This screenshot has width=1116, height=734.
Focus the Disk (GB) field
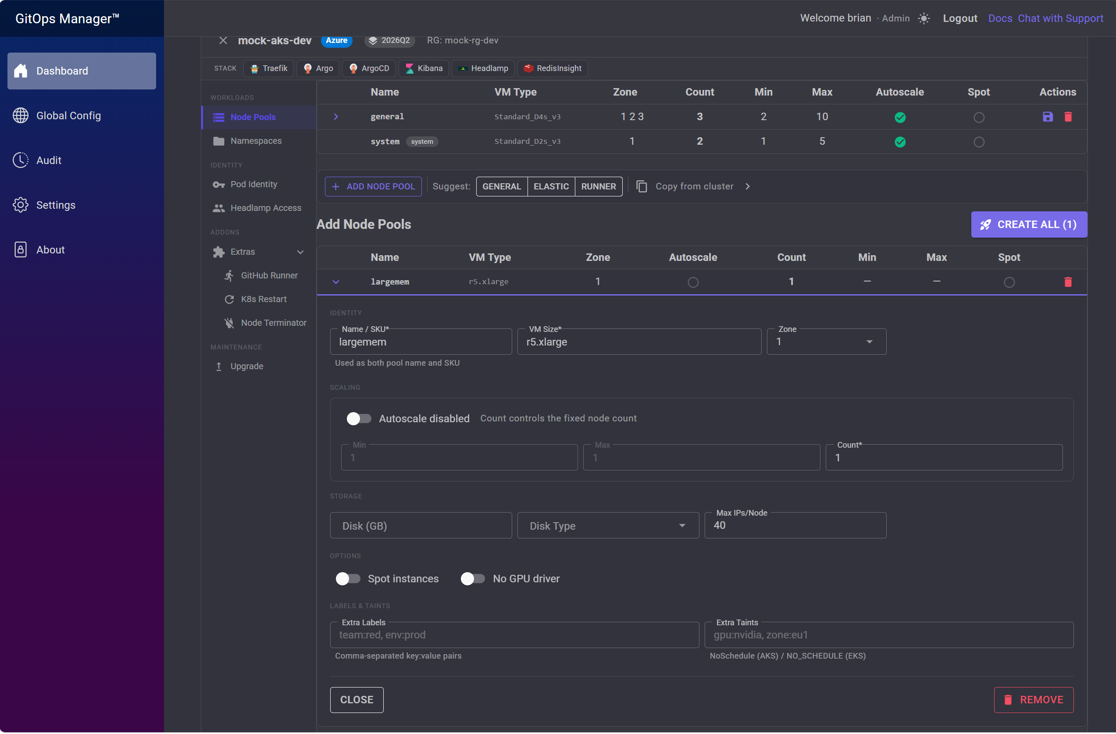coord(421,526)
